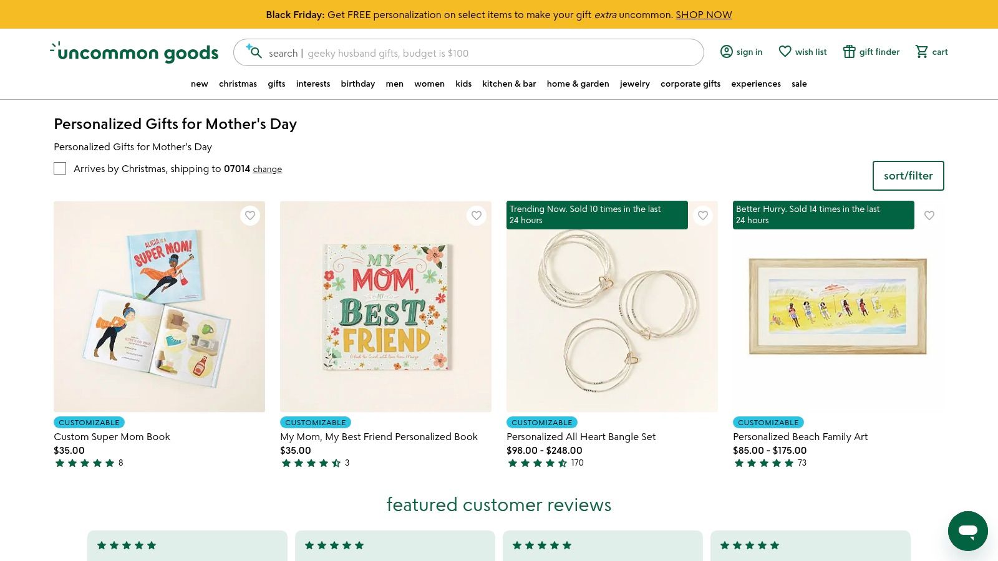Open the chat bubble widget
998x561 pixels.
[967, 531]
